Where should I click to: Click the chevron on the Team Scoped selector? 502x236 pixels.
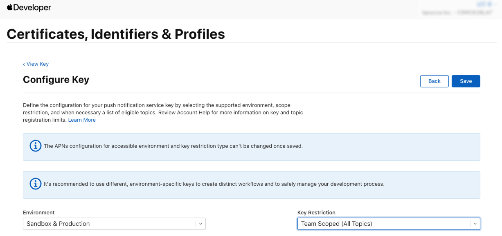pyautogui.click(x=475, y=224)
